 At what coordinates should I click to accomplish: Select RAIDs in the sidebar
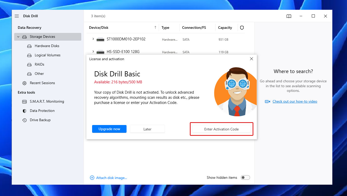[39, 64]
